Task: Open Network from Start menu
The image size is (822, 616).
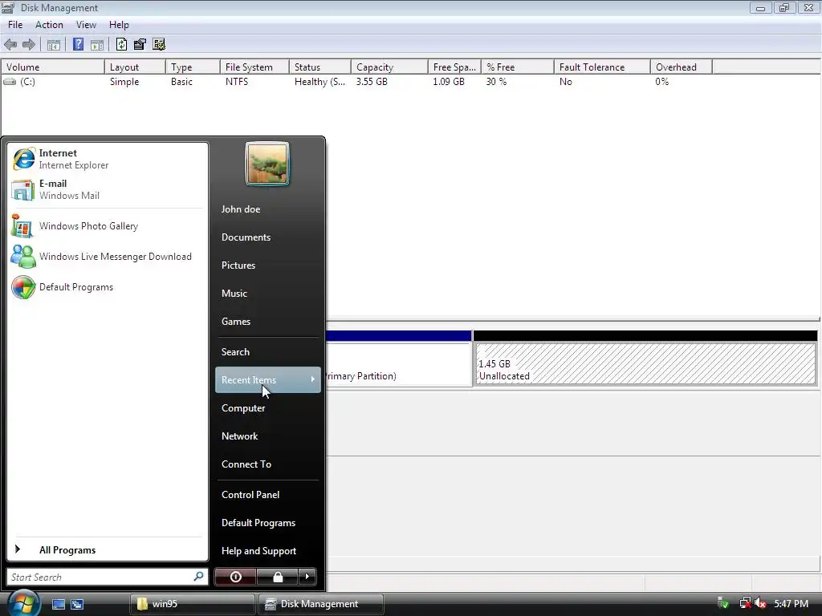Action: pyautogui.click(x=239, y=436)
